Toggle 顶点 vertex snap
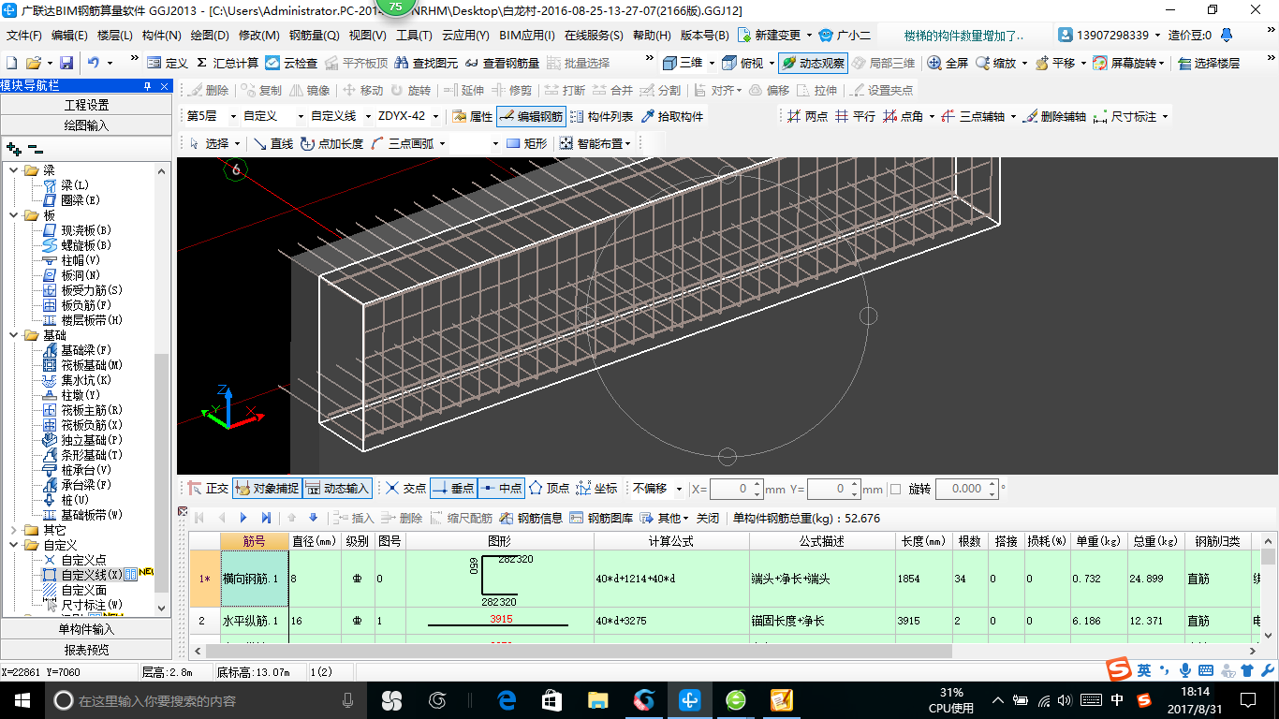Screen dimensions: 1279x719 pos(550,489)
